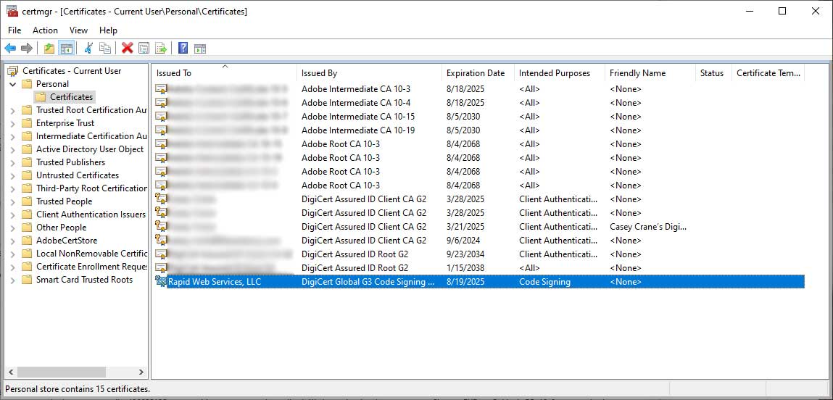Image resolution: width=833 pixels, height=400 pixels.
Task: Expand the Certificate Enrollment Requests node
Action: pyautogui.click(x=13, y=267)
